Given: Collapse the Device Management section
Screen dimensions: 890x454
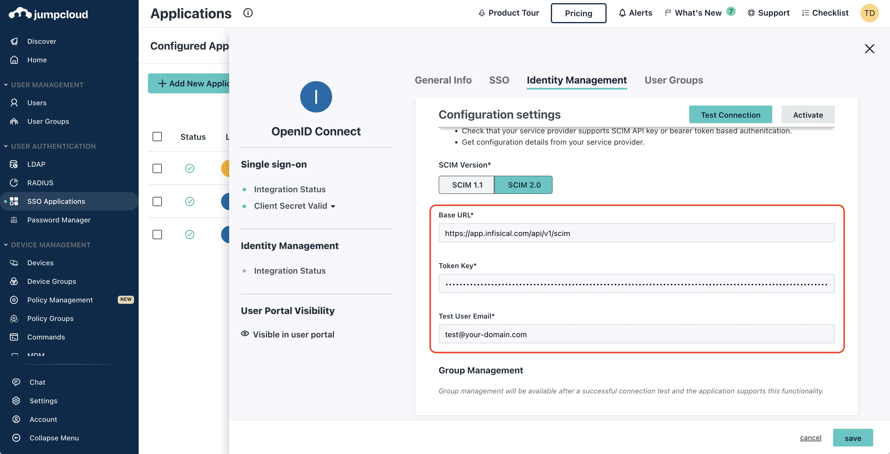Looking at the screenshot, I should point(6,245).
